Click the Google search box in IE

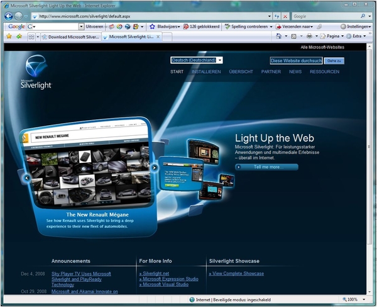325,16
